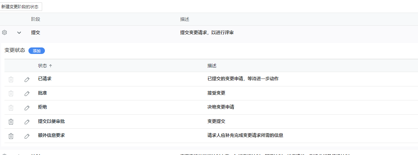
Task: Click the 描述 header in 变更状态 table
Action: coord(212,66)
